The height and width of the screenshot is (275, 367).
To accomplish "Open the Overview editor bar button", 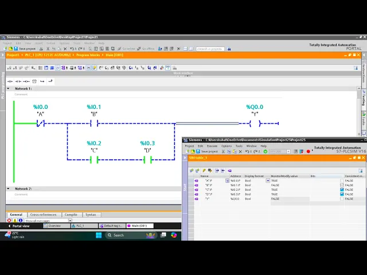I will [x=56, y=226].
